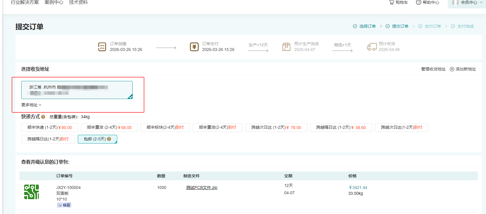
Task: Click 管理收货地址 link
Action: (x=433, y=69)
